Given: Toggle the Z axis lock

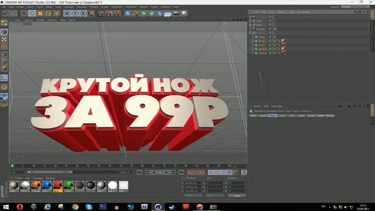Looking at the screenshot, I should pyautogui.click(x=83, y=13).
